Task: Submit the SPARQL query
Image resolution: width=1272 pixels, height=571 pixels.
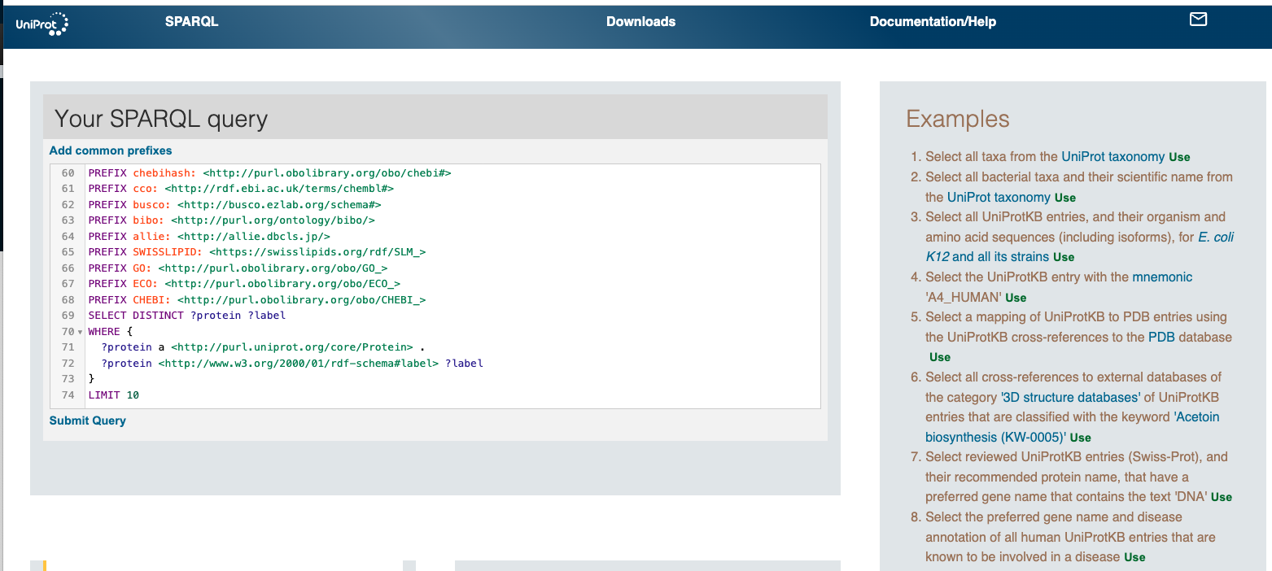Action: (x=88, y=421)
